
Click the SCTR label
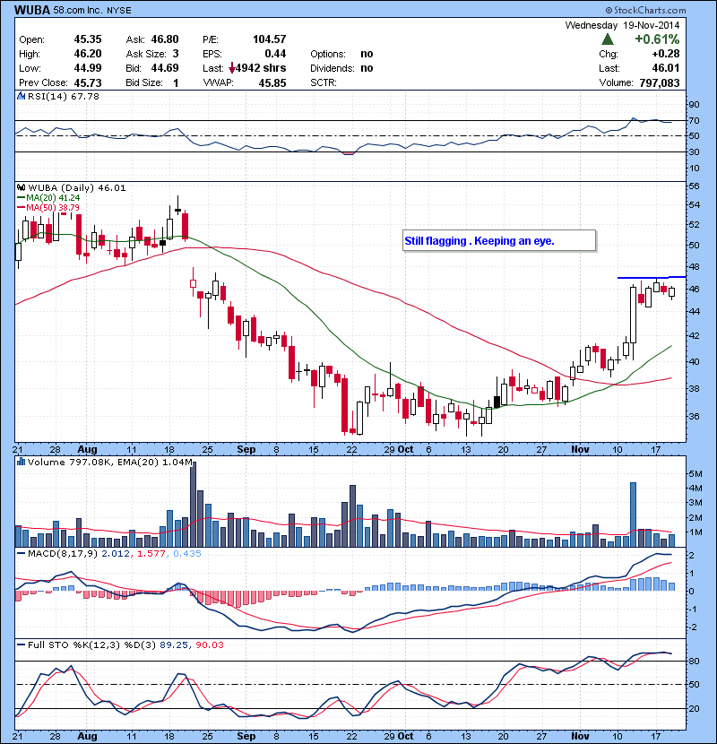click(x=324, y=83)
